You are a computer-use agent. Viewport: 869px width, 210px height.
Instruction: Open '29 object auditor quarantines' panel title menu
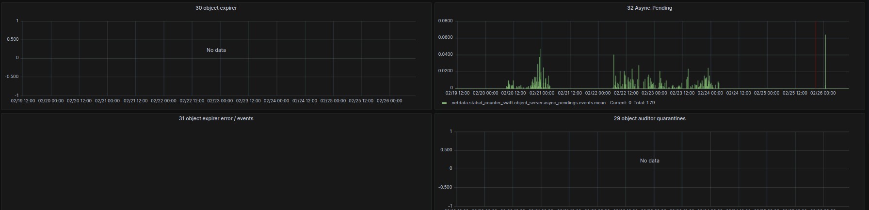[x=649, y=119]
